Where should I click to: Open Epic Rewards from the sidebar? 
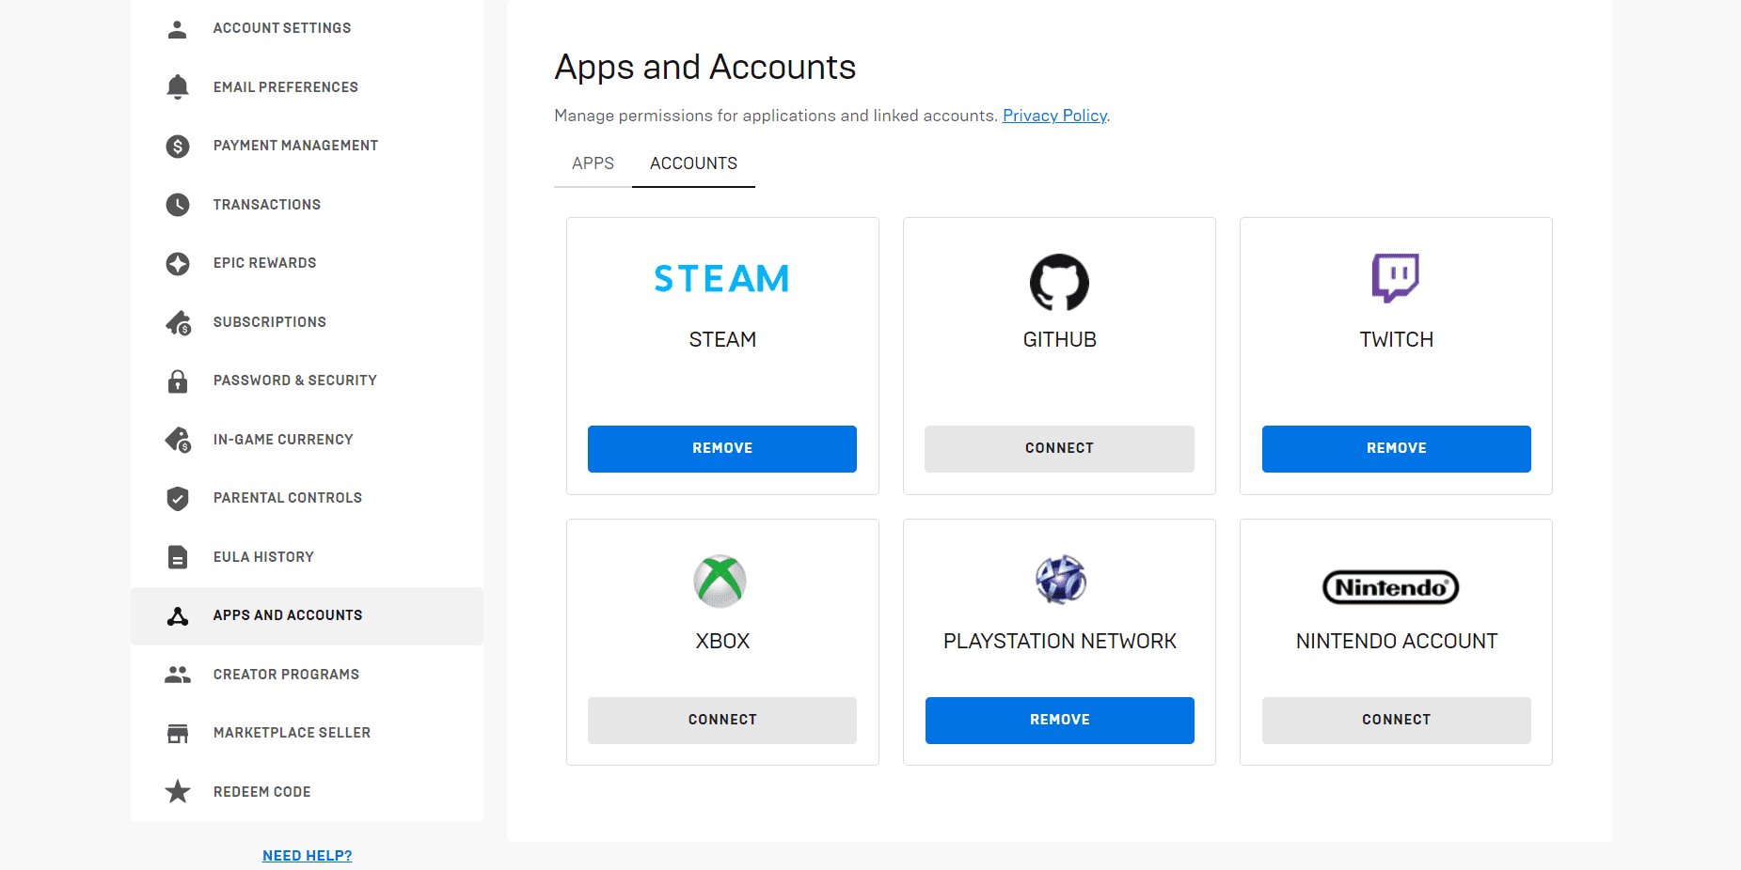coord(178,263)
